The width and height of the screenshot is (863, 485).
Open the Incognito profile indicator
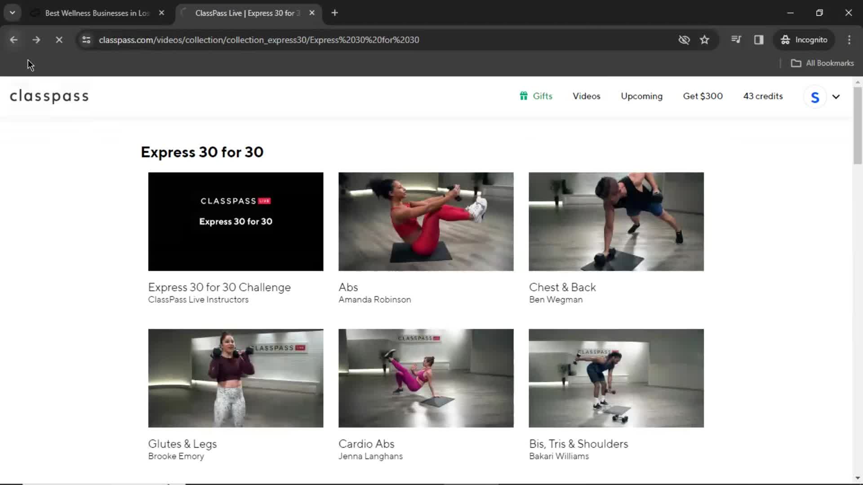click(804, 40)
